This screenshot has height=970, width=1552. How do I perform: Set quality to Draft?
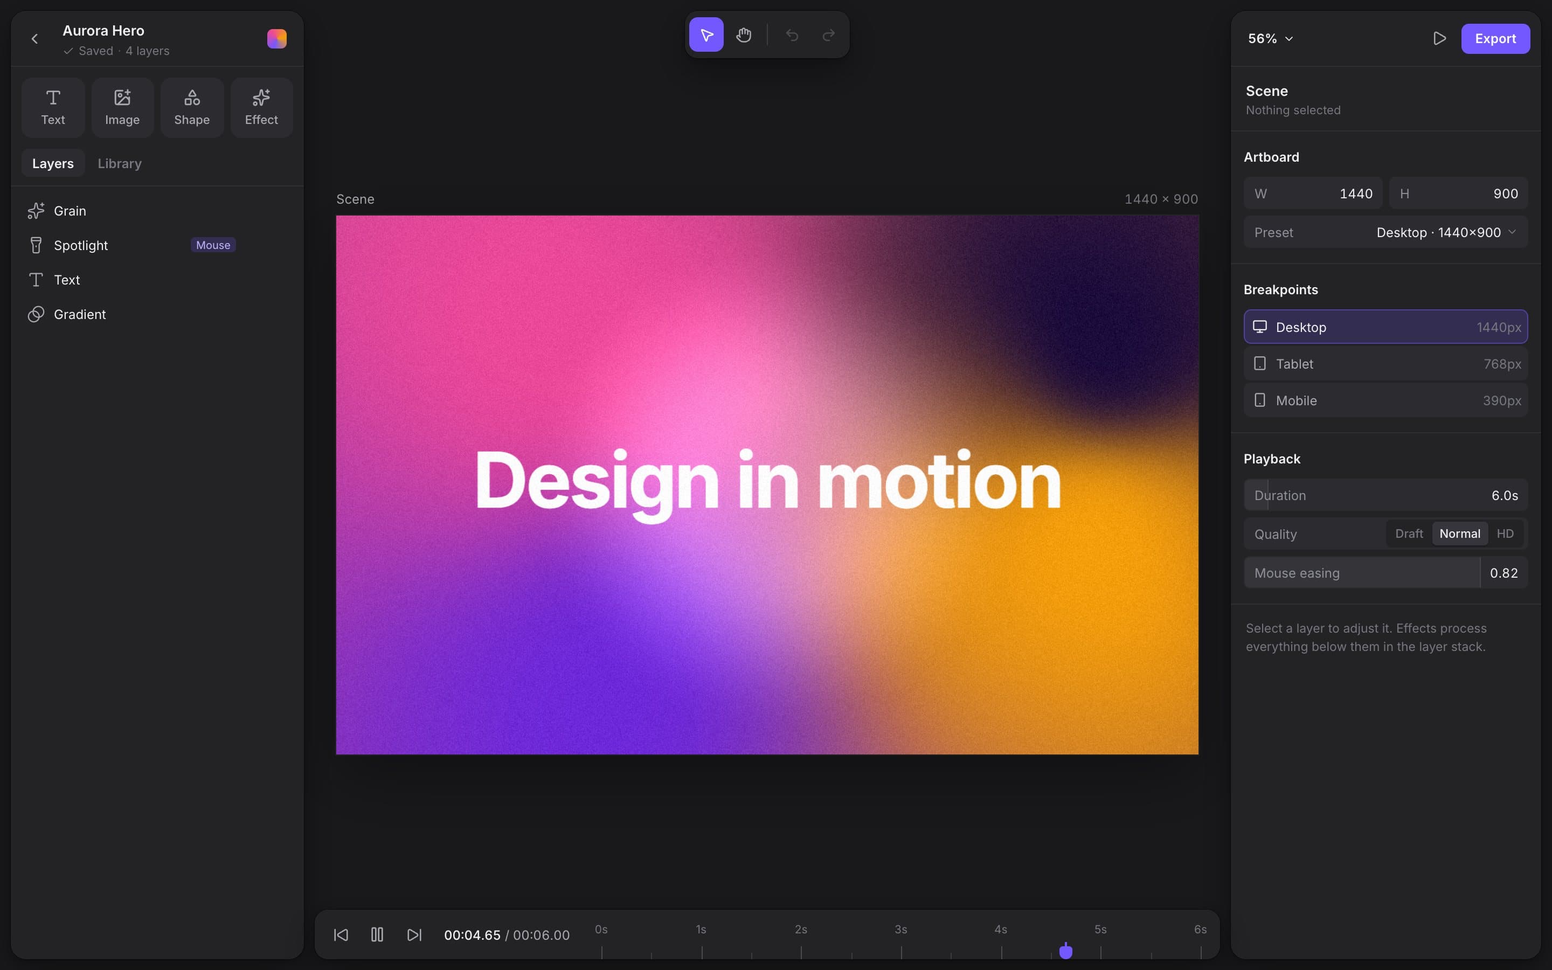click(1409, 533)
